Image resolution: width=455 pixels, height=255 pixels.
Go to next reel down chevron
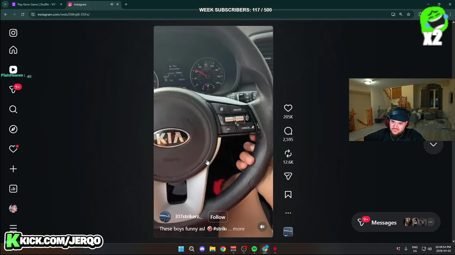pyautogui.click(x=433, y=144)
